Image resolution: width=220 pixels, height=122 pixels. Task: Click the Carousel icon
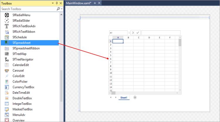coord(7,71)
